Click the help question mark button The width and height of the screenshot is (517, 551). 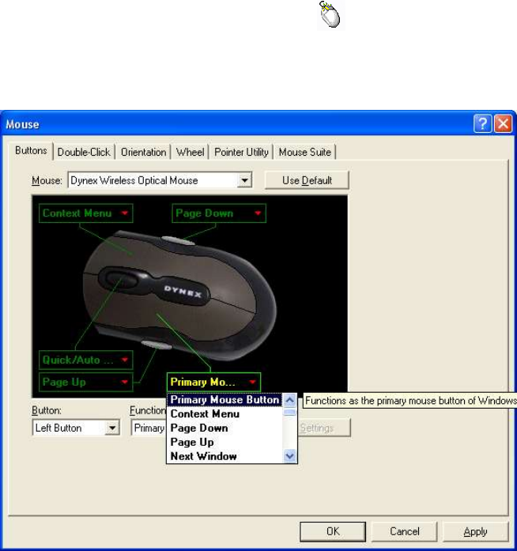pyautogui.click(x=482, y=123)
